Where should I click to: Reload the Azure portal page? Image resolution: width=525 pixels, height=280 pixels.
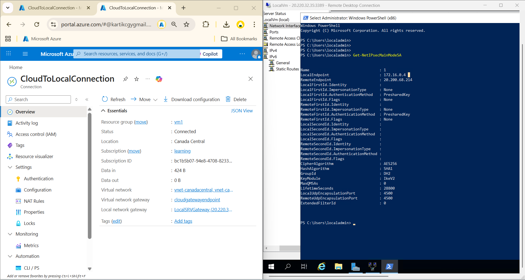(37, 24)
